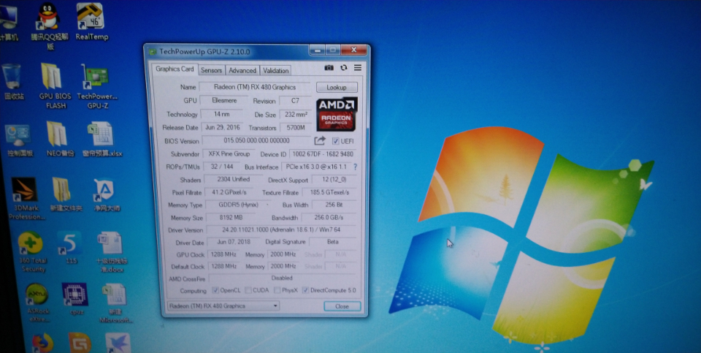Viewport: 701px width, 353px height.
Task: Click the Lookup button
Action: click(x=337, y=87)
